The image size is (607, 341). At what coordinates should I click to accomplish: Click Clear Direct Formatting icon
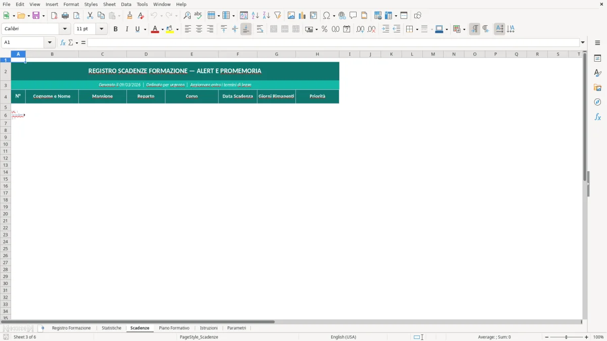tap(141, 16)
